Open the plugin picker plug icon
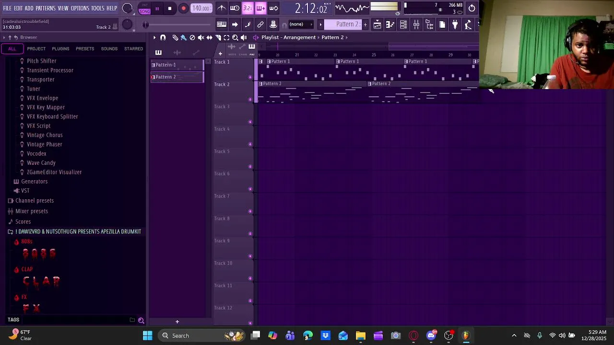Viewport: 614px width, 345px height. click(x=455, y=24)
